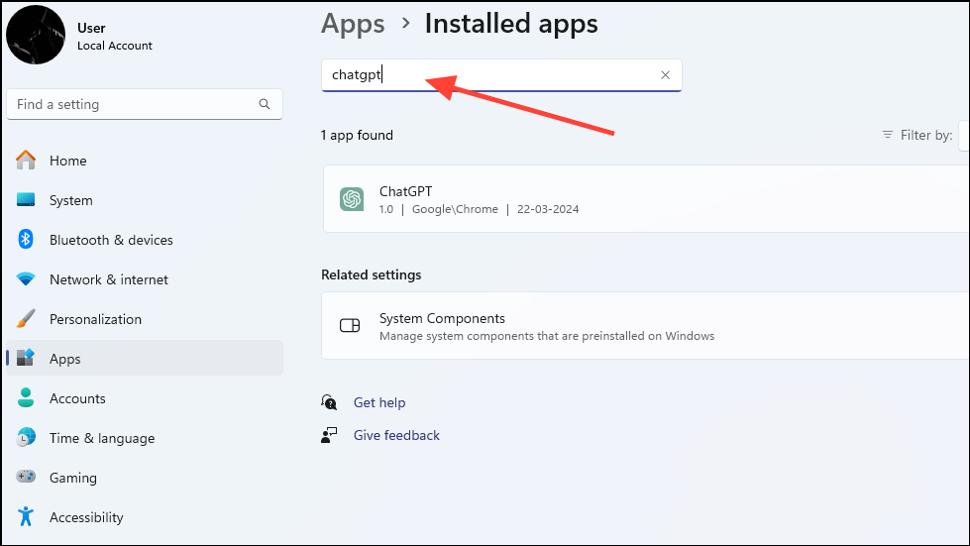Open System Components settings
The image size is (970, 546).
645,325
